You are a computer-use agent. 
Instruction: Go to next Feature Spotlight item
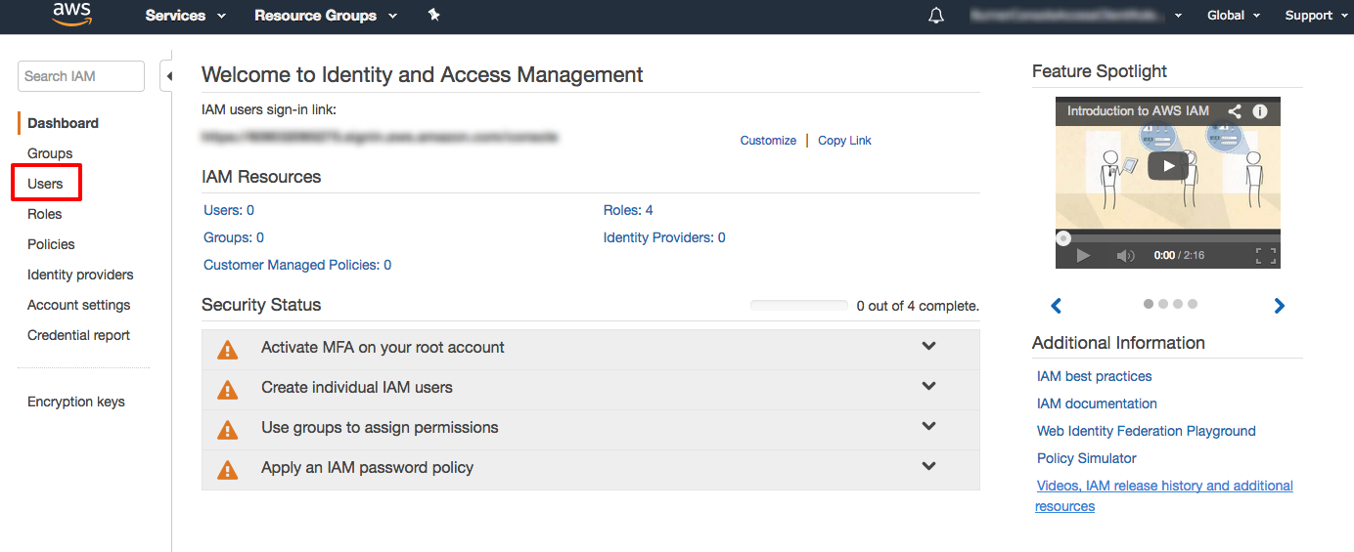pos(1279,306)
